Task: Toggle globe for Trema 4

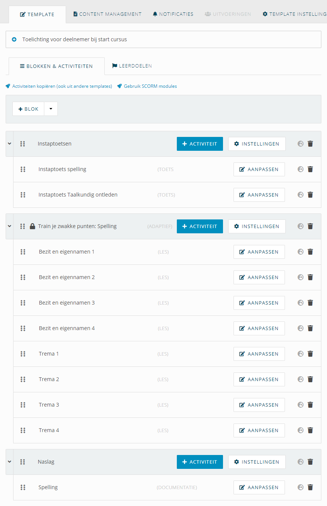Action: (x=300, y=430)
